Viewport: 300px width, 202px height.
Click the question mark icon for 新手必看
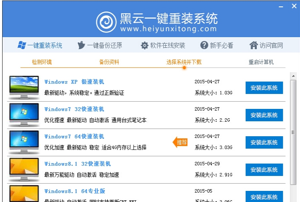[x=204, y=45]
